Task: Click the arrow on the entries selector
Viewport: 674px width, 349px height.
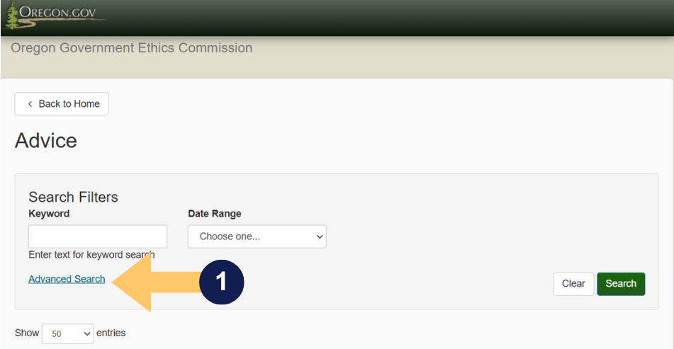Action: 87,333
